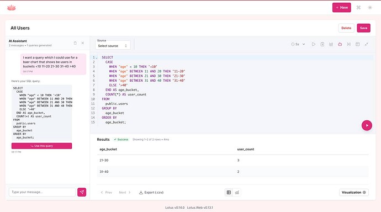Select user_count value 3 cell

pos(238,160)
